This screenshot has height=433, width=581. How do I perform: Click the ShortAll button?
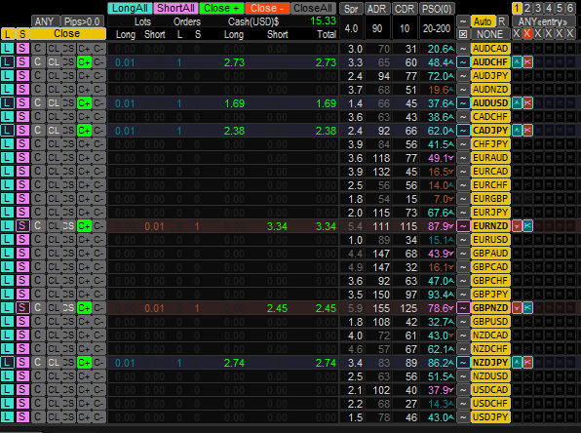pyautogui.click(x=175, y=8)
